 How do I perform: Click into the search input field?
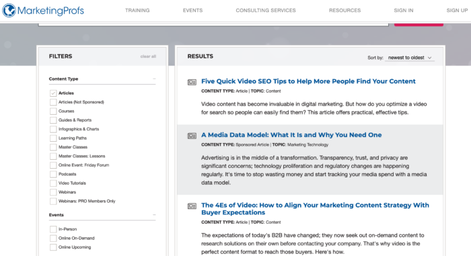[213, 24]
